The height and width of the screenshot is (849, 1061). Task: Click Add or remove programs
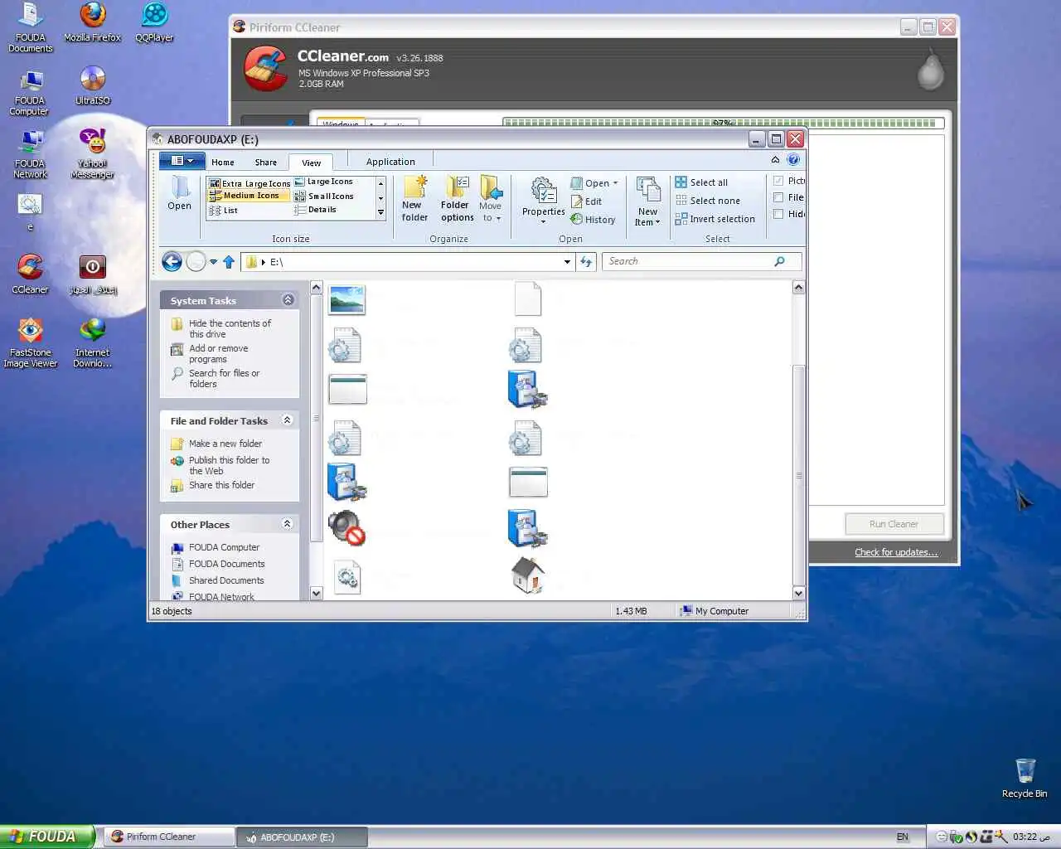point(218,353)
